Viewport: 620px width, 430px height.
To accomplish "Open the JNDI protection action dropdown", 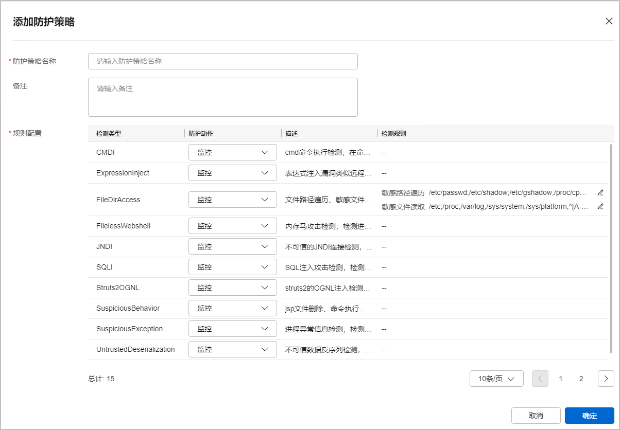I will (233, 246).
